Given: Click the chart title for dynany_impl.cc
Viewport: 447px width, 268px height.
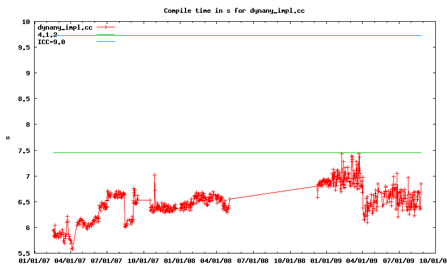Looking at the screenshot, I should (x=234, y=11).
